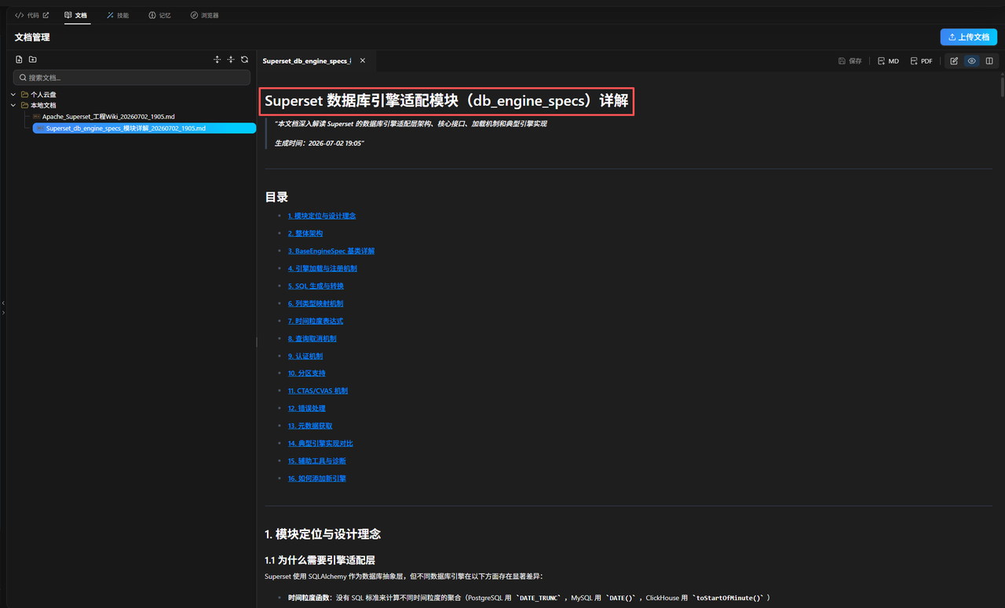Jump to 16. 如何添加新引擎
Image resolution: width=1005 pixels, height=608 pixels.
pyautogui.click(x=317, y=479)
